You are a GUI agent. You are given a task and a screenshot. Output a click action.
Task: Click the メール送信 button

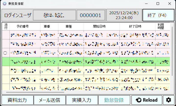[49, 100]
